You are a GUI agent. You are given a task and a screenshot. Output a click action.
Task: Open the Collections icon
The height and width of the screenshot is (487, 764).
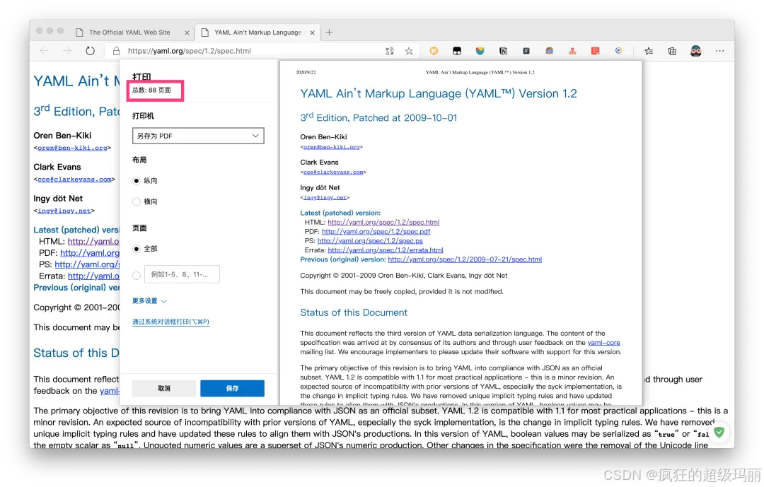coord(672,51)
